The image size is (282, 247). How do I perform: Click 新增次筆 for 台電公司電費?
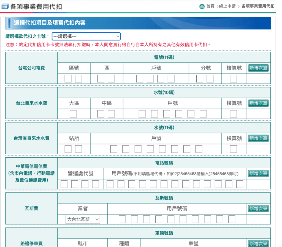[x=258, y=68]
